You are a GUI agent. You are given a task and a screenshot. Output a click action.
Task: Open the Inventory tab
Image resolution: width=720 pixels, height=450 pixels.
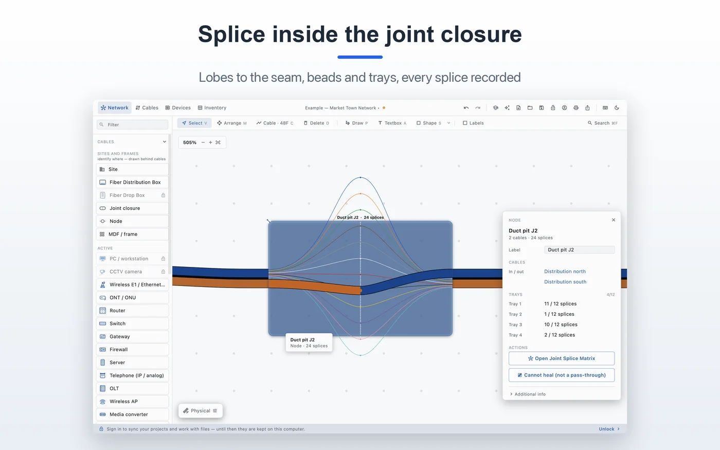(212, 108)
